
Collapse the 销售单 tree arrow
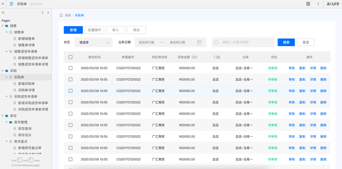coord(6,32)
